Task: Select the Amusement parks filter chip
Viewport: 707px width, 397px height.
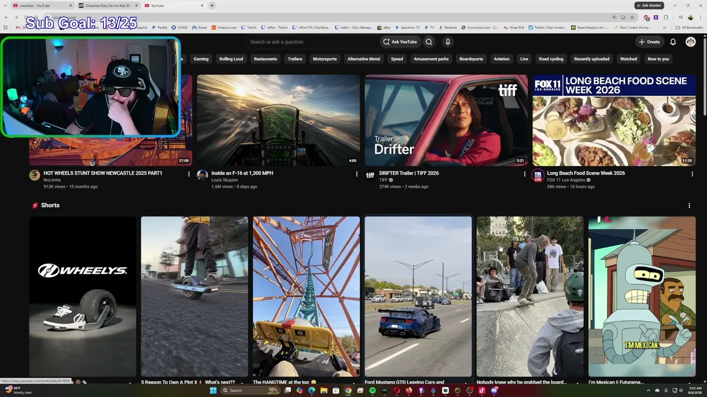Action: click(431, 59)
